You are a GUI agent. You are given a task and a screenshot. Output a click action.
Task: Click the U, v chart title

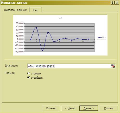tap(60, 18)
